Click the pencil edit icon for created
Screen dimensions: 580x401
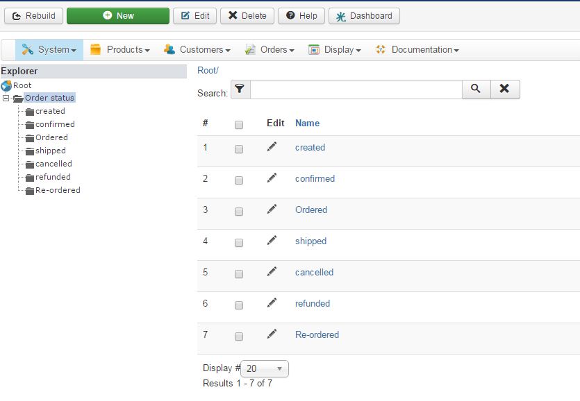272,146
